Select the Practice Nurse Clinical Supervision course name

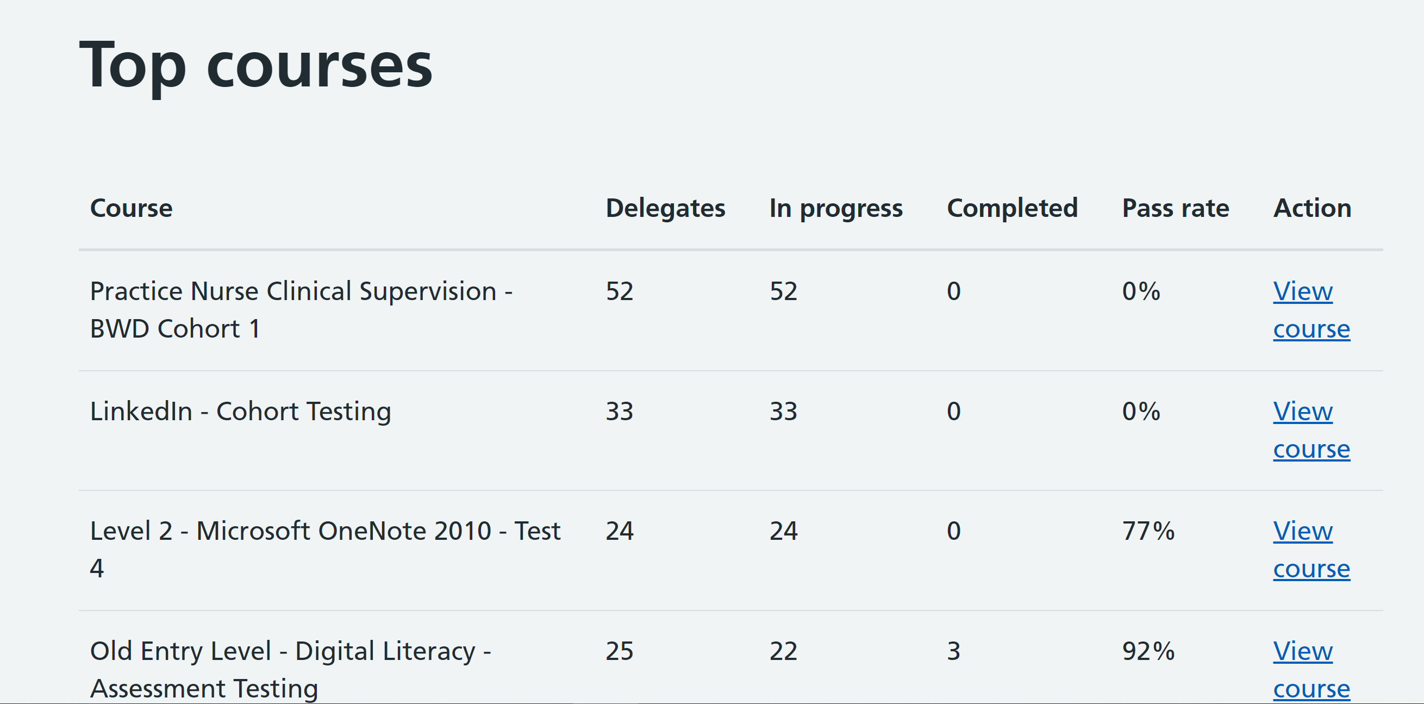pos(301,310)
